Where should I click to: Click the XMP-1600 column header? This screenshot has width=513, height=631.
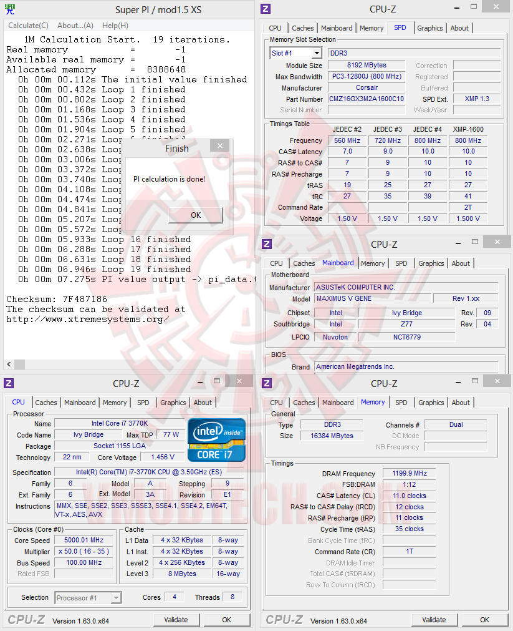point(468,130)
